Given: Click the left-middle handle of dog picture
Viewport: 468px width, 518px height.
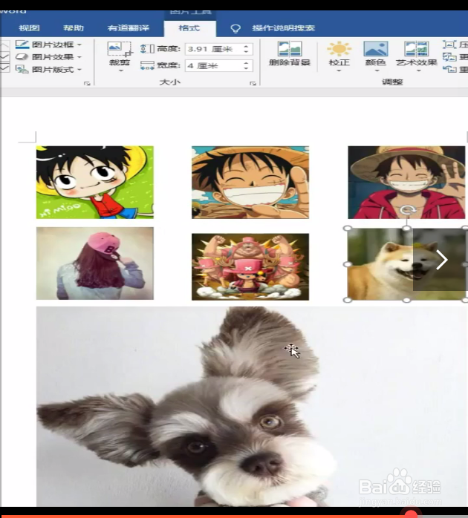Looking at the screenshot, I should 347,264.
